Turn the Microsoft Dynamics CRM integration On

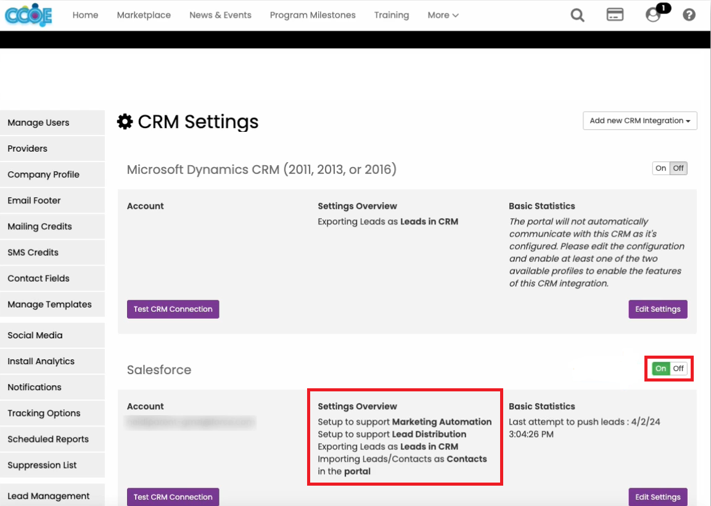(x=660, y=168)
